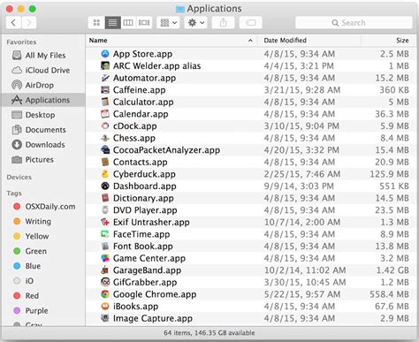
Task: Click the CocoaPacketAnalyzer.app icon
Action: pos(105,150)
